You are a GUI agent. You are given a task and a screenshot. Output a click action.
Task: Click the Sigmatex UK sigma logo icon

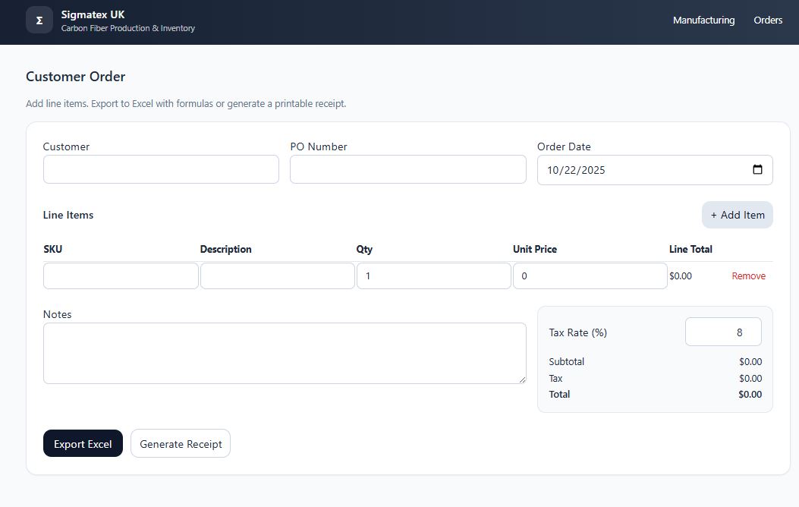pyautogui.click(x=39, y=20)
